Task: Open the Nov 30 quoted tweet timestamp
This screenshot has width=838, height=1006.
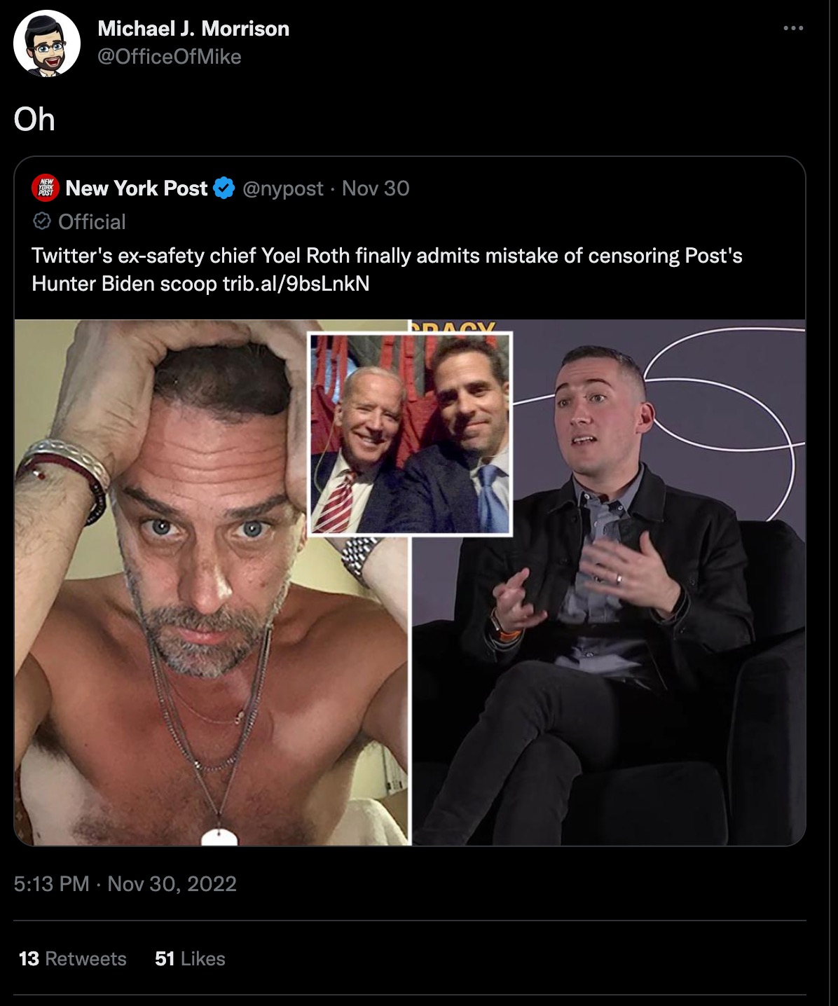Action: tap(377, 188)
